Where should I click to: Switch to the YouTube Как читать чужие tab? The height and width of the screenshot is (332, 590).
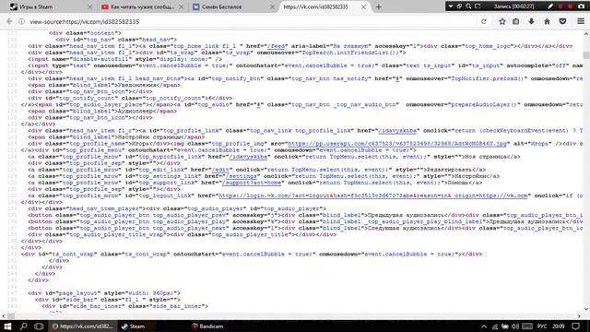tap(143, 6)
